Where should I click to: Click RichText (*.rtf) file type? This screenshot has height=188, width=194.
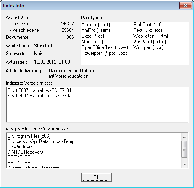tap(147, 25)
